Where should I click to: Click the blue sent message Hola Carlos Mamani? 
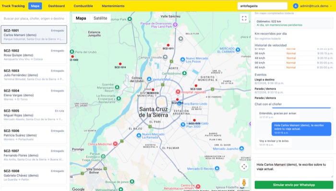pos(301,129)
